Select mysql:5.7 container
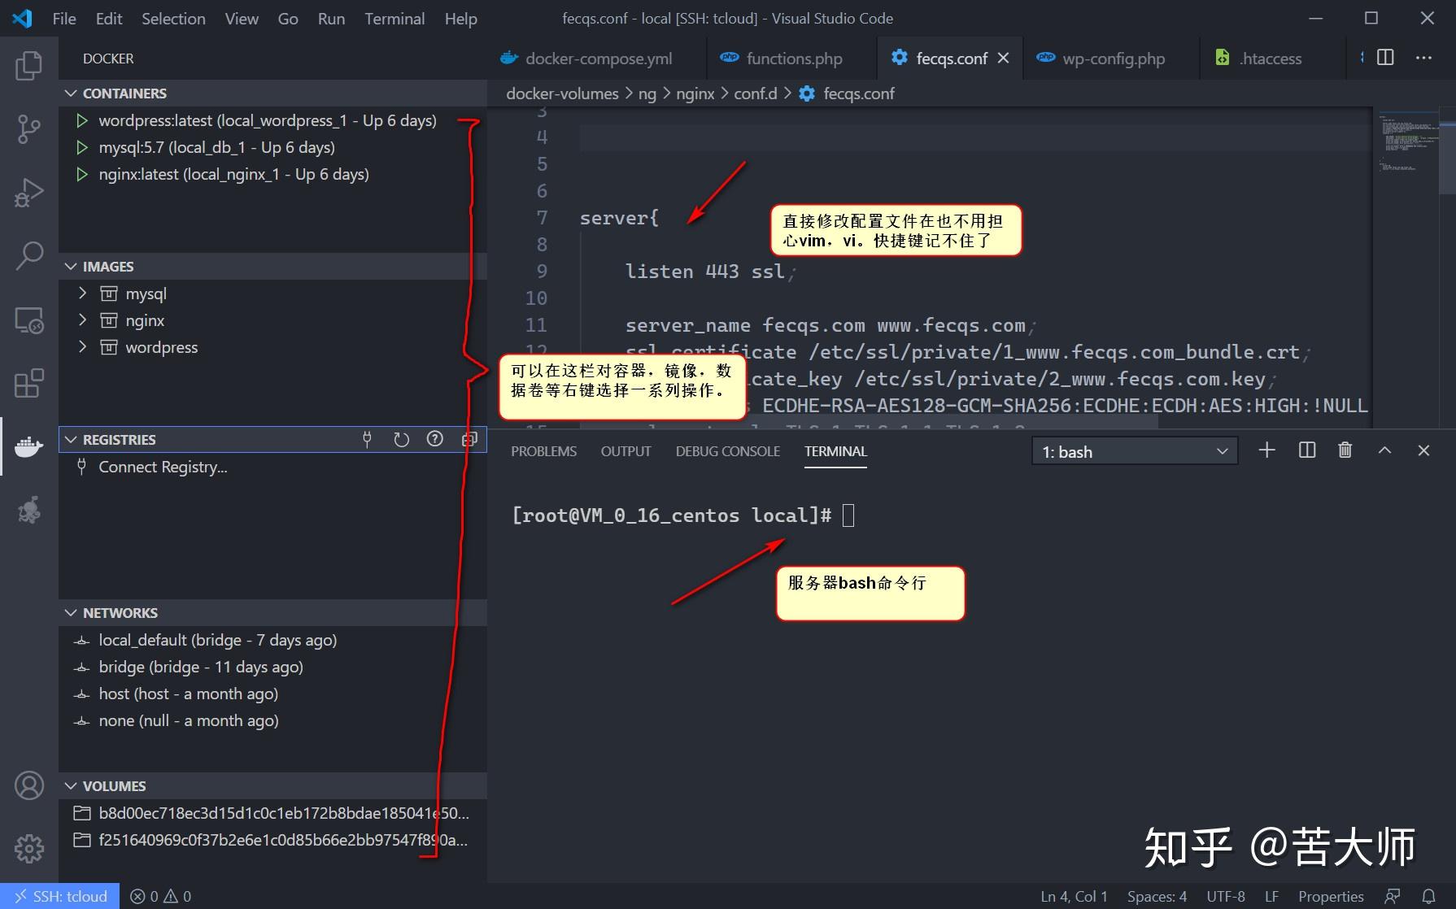Viewport: 1456px width, 909px height. 272,147
